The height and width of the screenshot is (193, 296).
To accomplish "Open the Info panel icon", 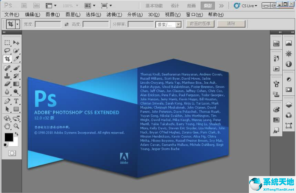I will click(x=289, y=64).
